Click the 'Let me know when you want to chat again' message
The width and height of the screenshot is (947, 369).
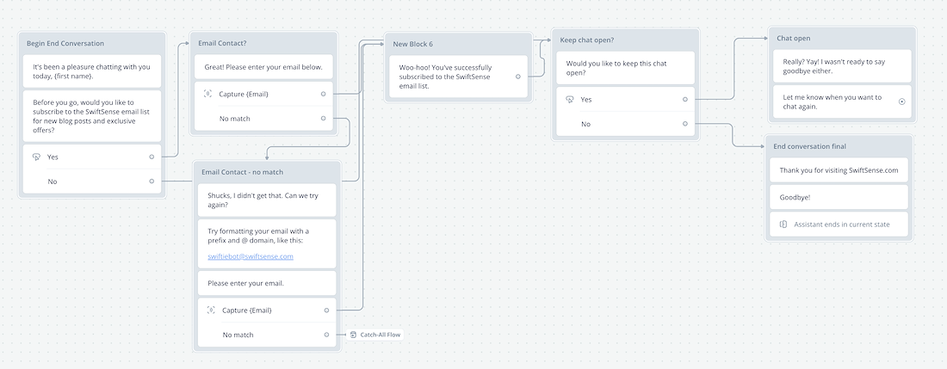pyautogui.click(x=842, y=101)
